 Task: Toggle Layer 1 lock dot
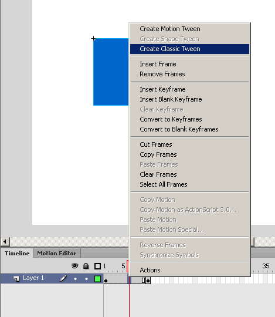[86, 279]
